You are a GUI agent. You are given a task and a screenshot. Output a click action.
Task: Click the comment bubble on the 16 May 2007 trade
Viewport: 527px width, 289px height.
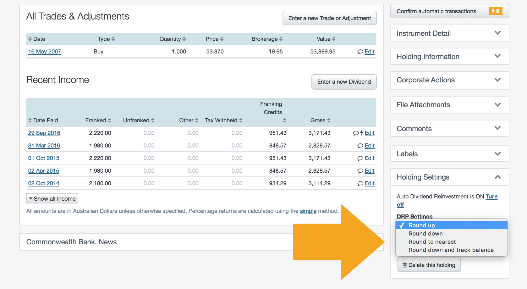pos(360,52)
